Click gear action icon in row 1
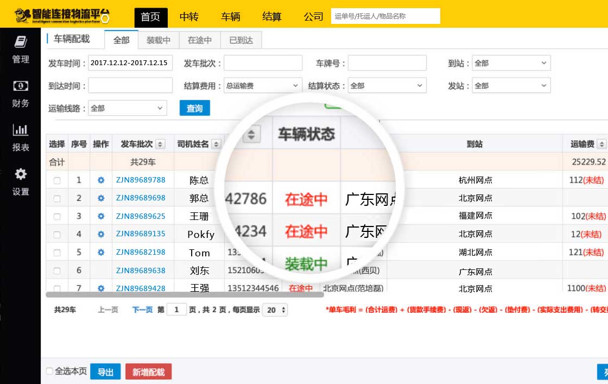 tap(100, 180)
